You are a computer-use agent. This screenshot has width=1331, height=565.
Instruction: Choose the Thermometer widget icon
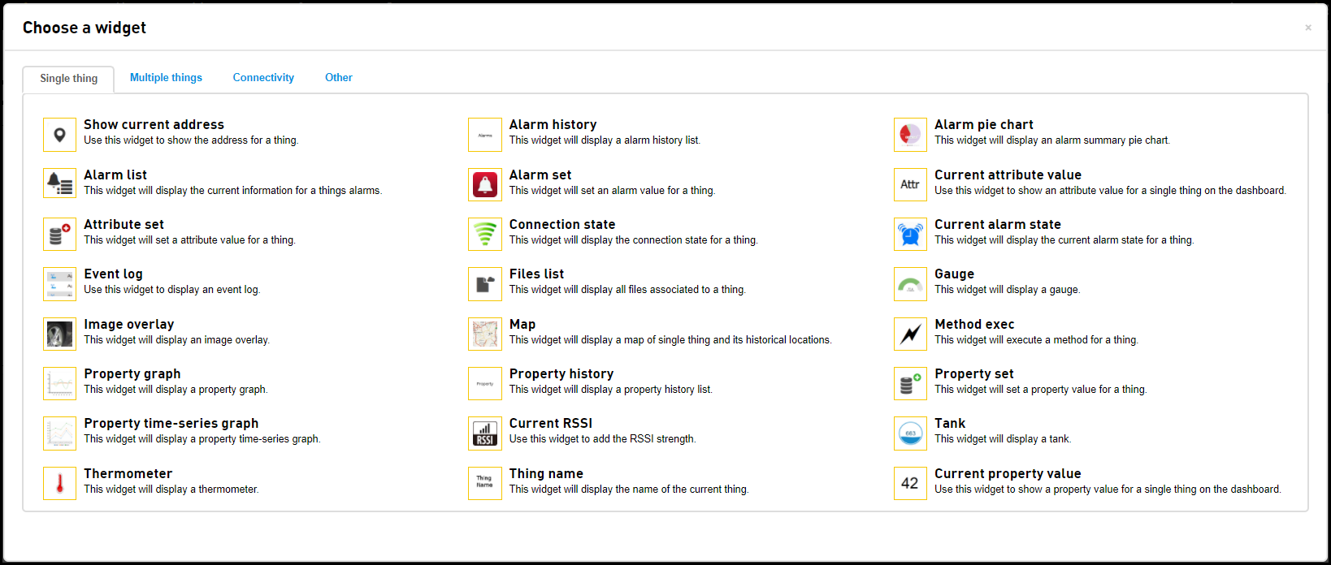(x=59, y=484)
